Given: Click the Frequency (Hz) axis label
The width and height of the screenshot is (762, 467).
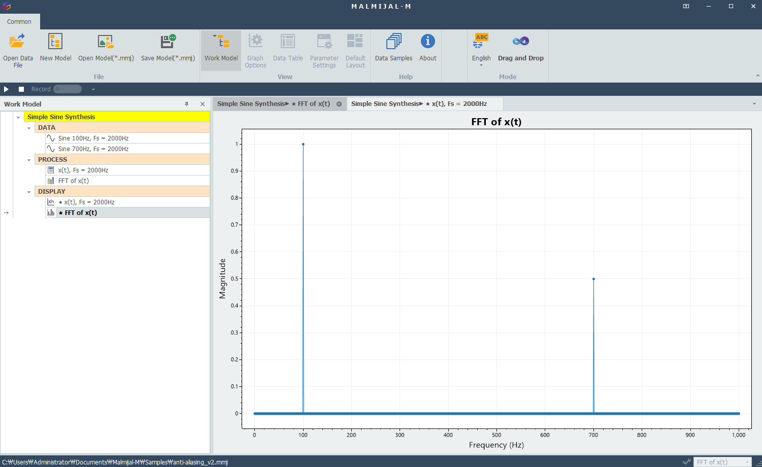Looking at the screenshot, I should [x=496, y=445].
